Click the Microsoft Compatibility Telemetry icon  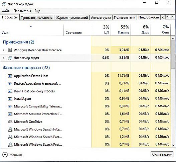[10, 106]
